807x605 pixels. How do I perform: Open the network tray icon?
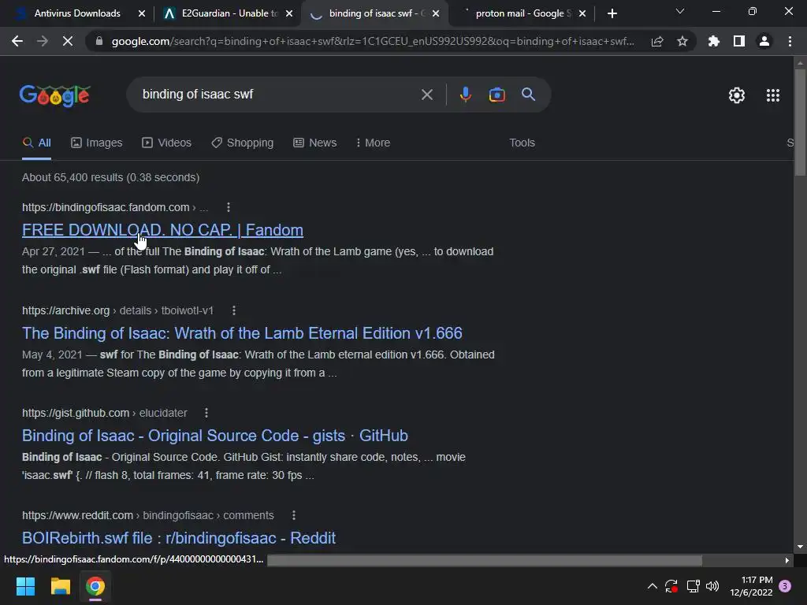[693, 586]
